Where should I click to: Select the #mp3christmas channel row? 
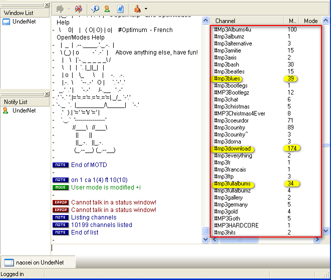pos(266,106)
